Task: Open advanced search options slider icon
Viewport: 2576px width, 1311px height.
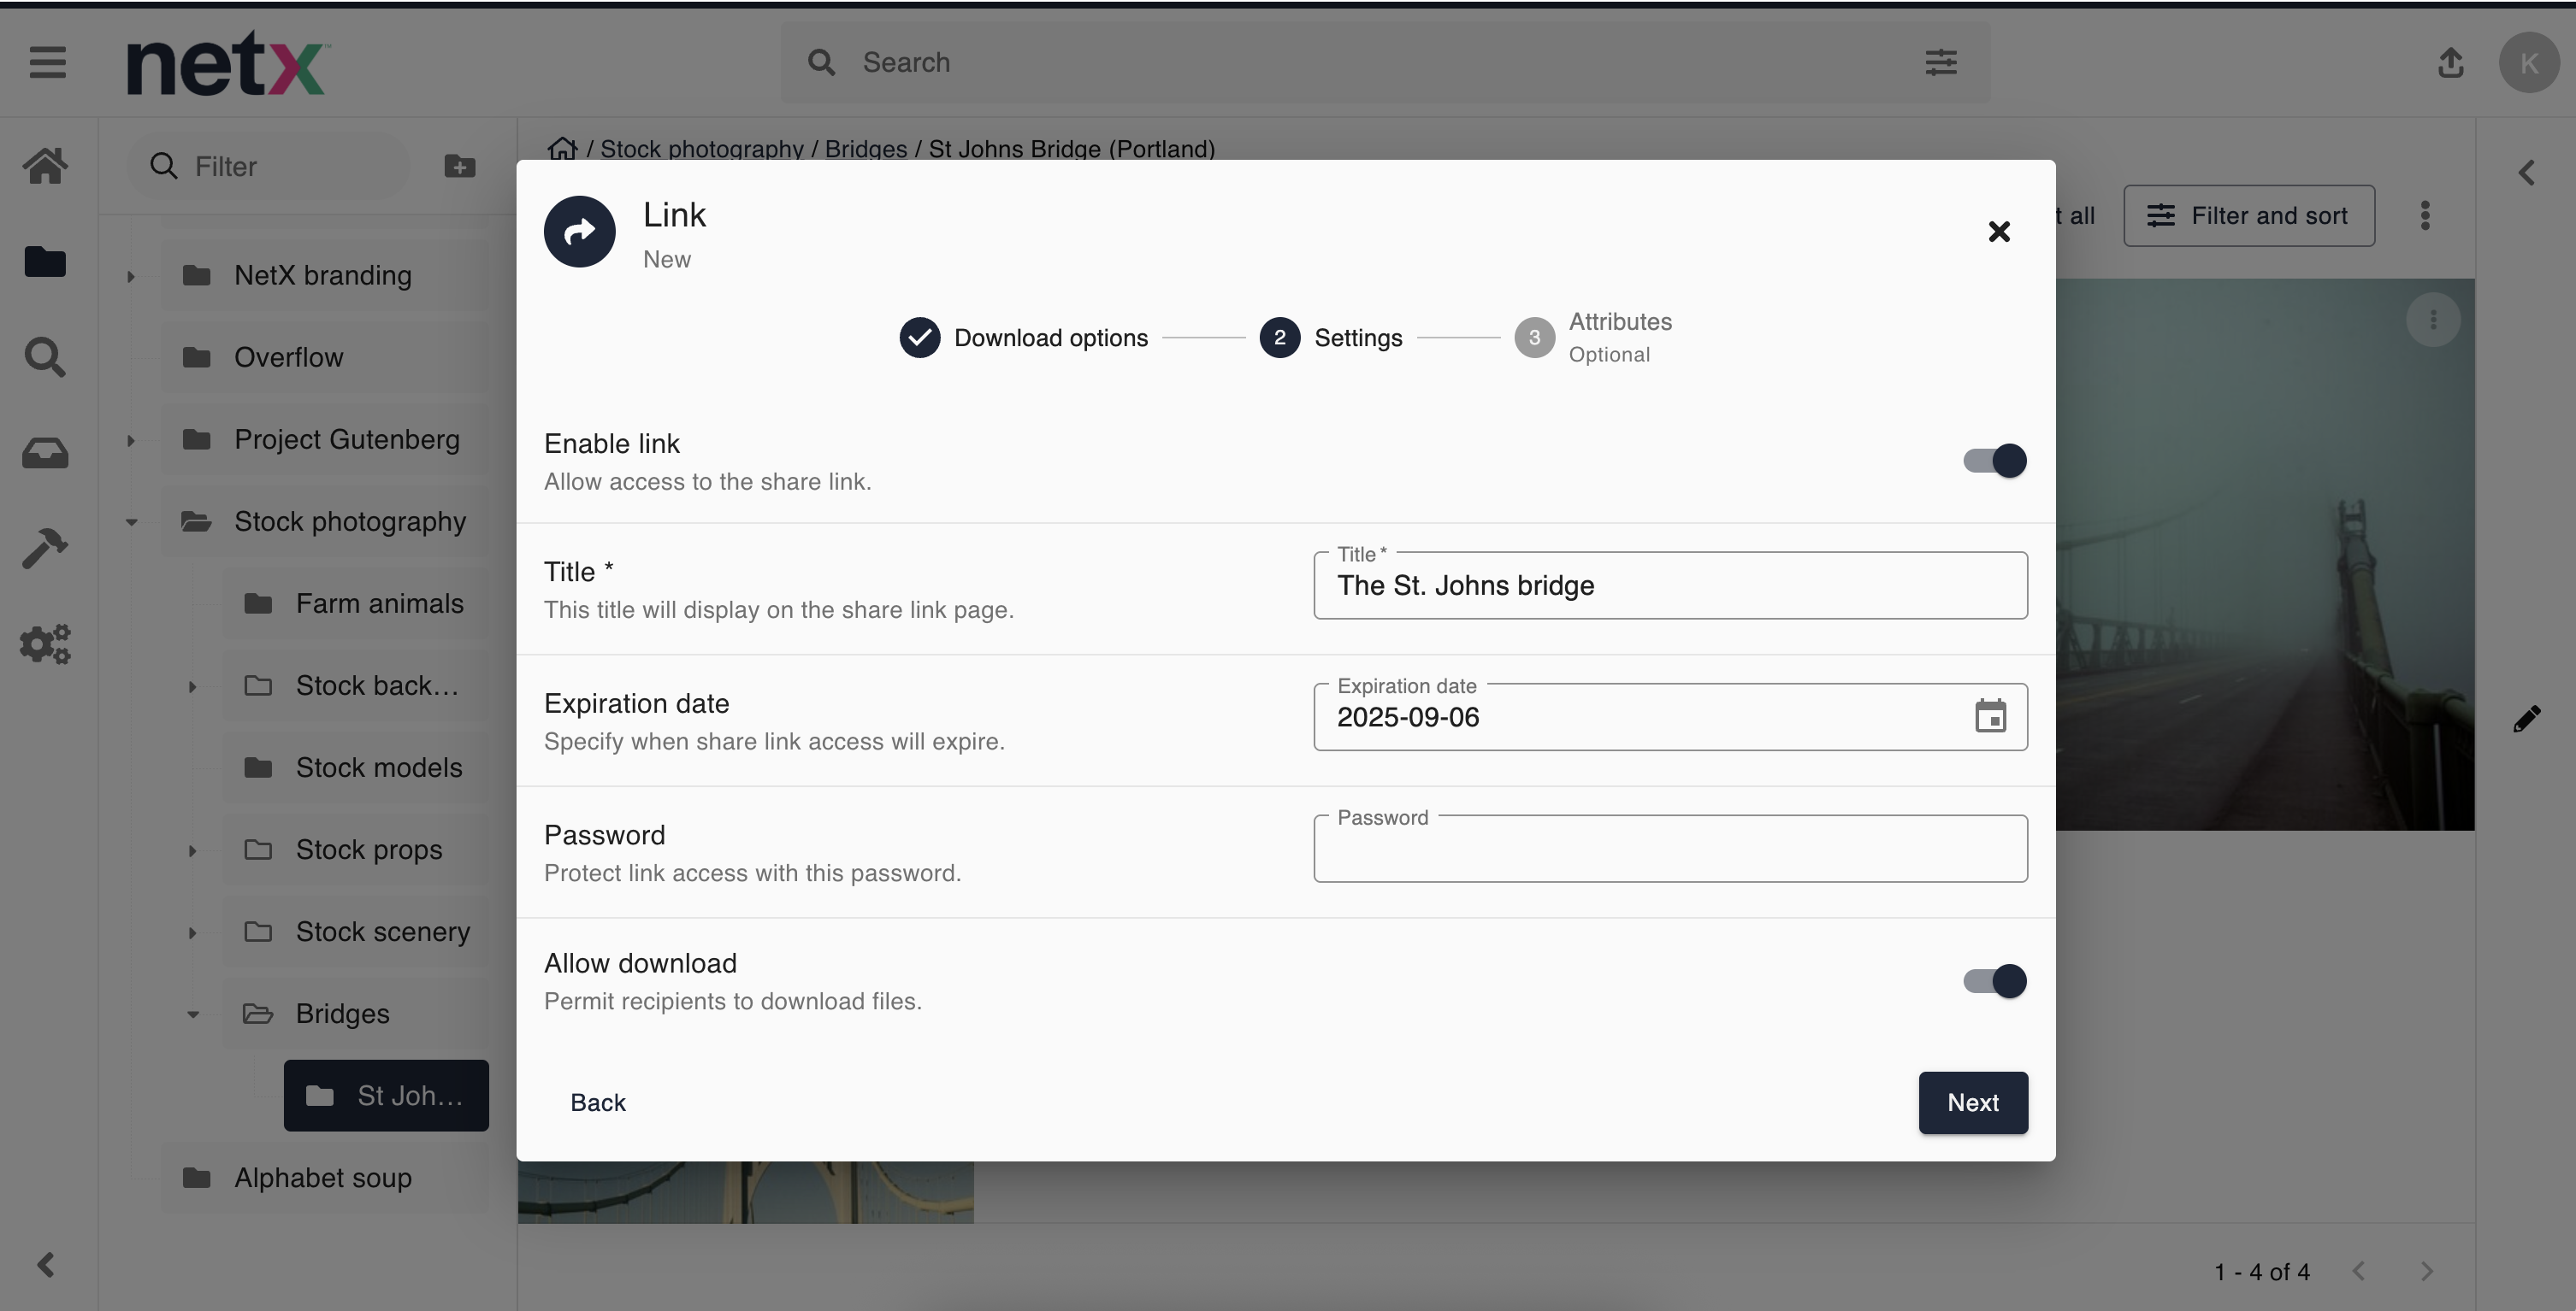Action: [1940, 63]
